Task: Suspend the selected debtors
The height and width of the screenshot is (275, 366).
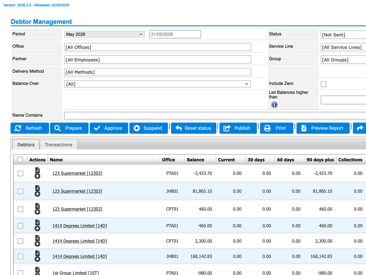Action: pos(149,128)
